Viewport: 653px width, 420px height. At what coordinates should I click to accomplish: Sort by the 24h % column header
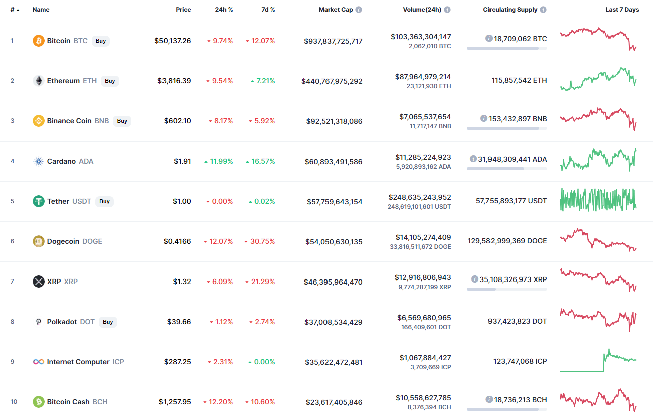223,10
